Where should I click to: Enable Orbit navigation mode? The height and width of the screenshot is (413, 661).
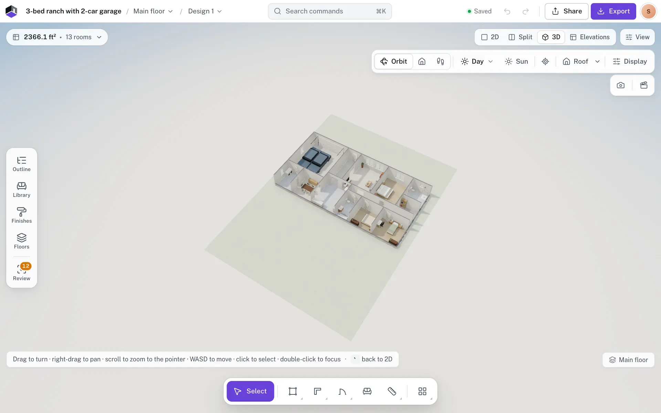pos(394,62)
